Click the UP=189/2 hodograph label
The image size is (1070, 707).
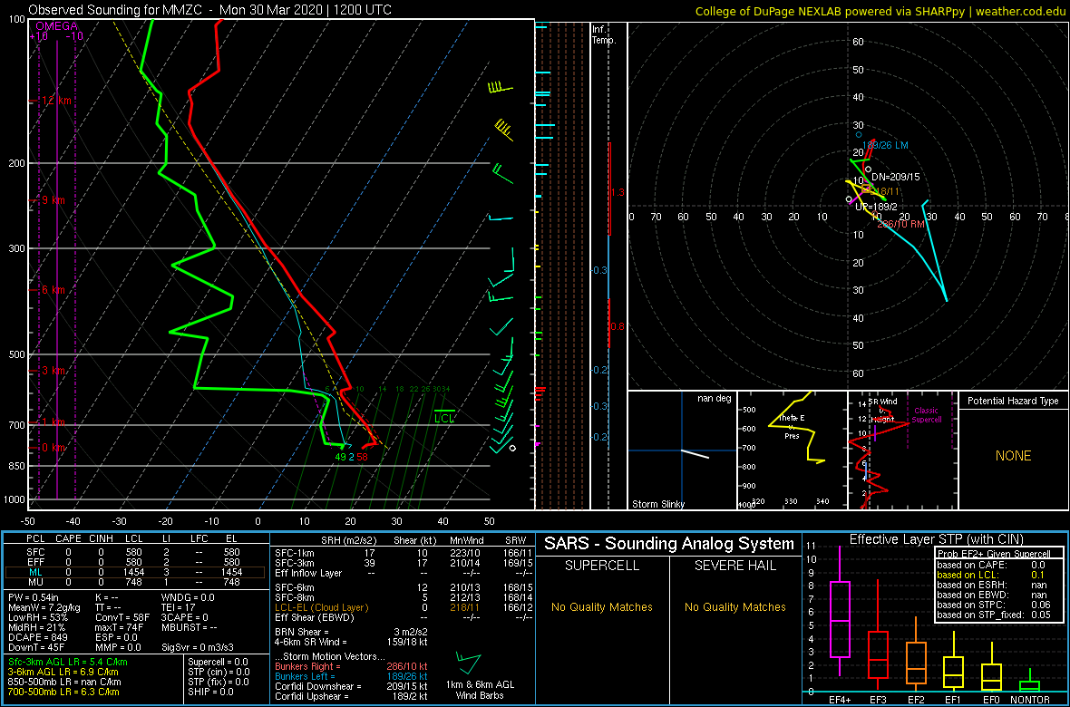876,206
